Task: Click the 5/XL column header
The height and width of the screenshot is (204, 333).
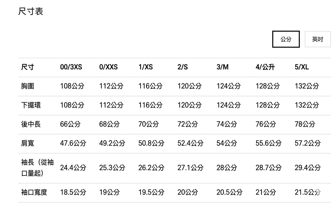Action: point(302,67)
